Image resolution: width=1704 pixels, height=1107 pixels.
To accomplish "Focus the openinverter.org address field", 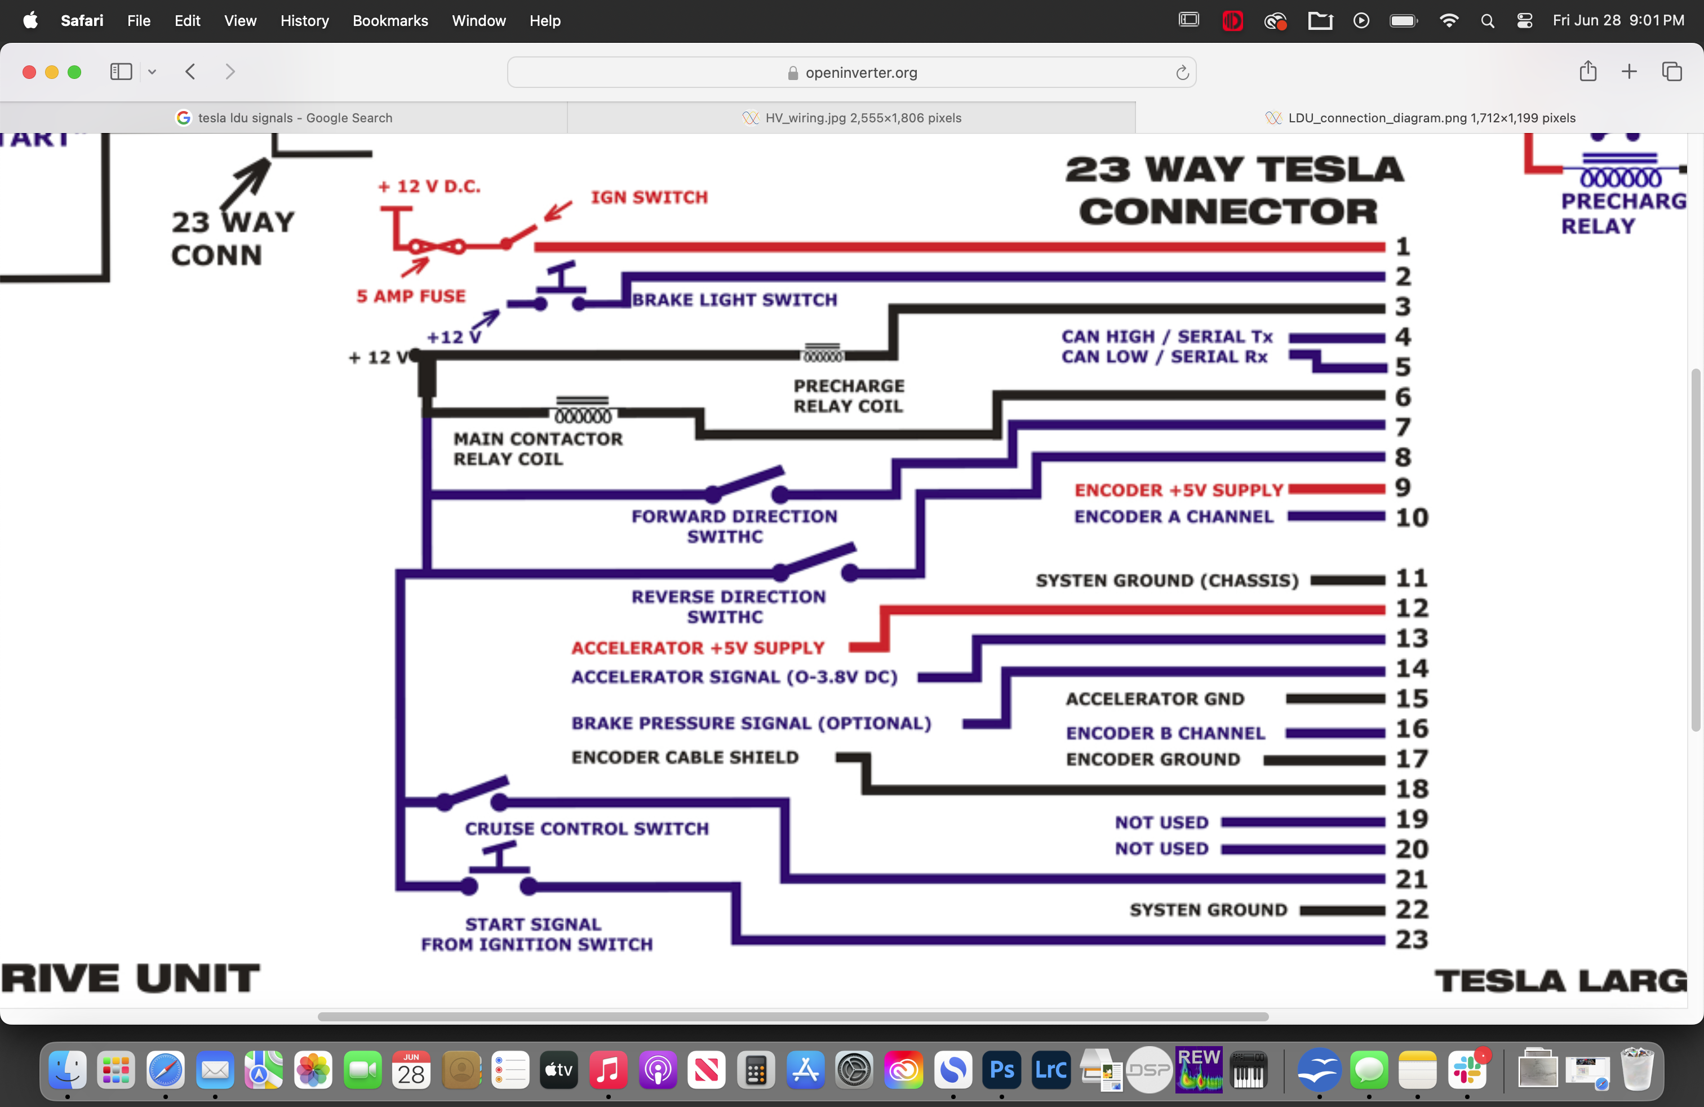I will [x=851, y=72].
